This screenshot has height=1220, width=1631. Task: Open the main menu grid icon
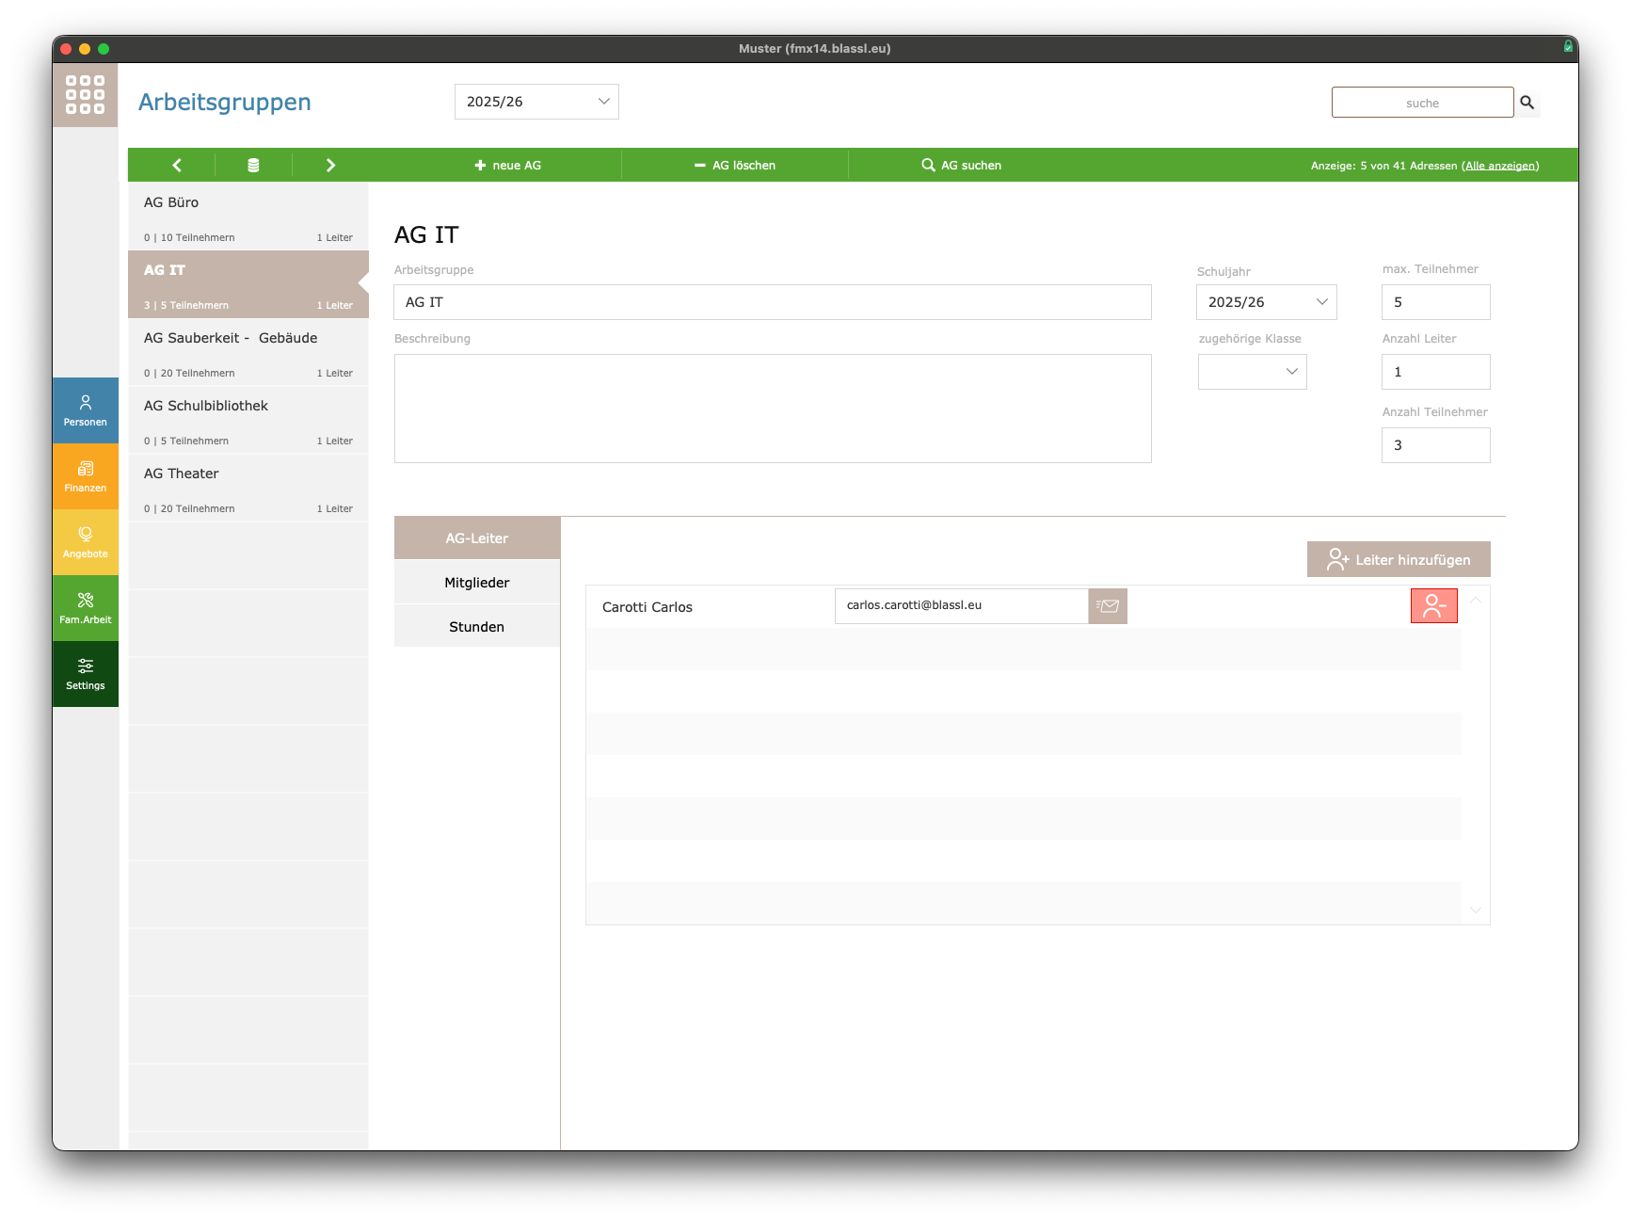tap(85, 95)
